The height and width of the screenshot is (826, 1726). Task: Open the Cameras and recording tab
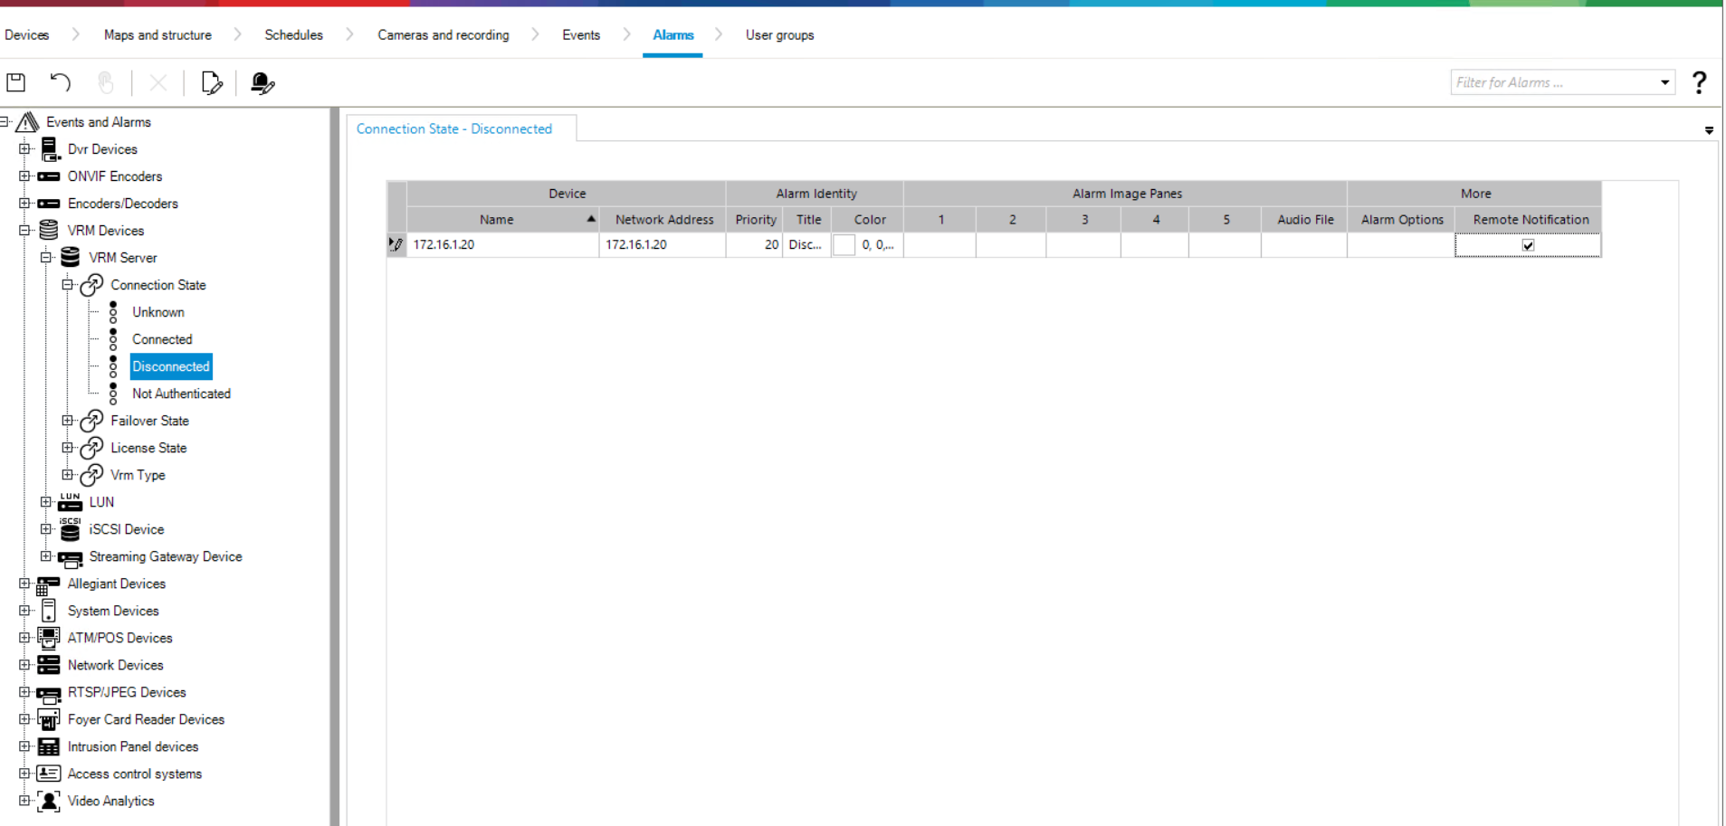[443, 35]
